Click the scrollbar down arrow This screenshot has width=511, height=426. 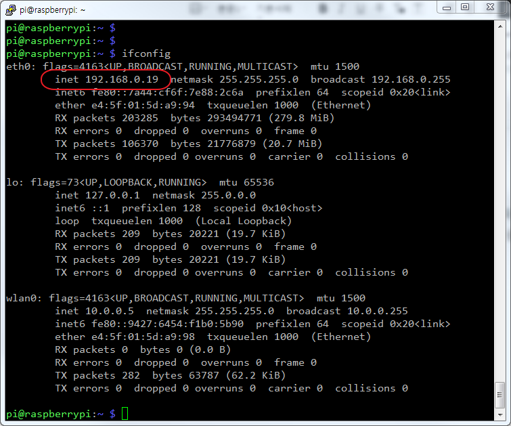click(x=500, y=415)
